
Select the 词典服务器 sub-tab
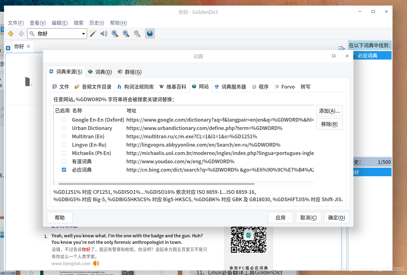230,87
